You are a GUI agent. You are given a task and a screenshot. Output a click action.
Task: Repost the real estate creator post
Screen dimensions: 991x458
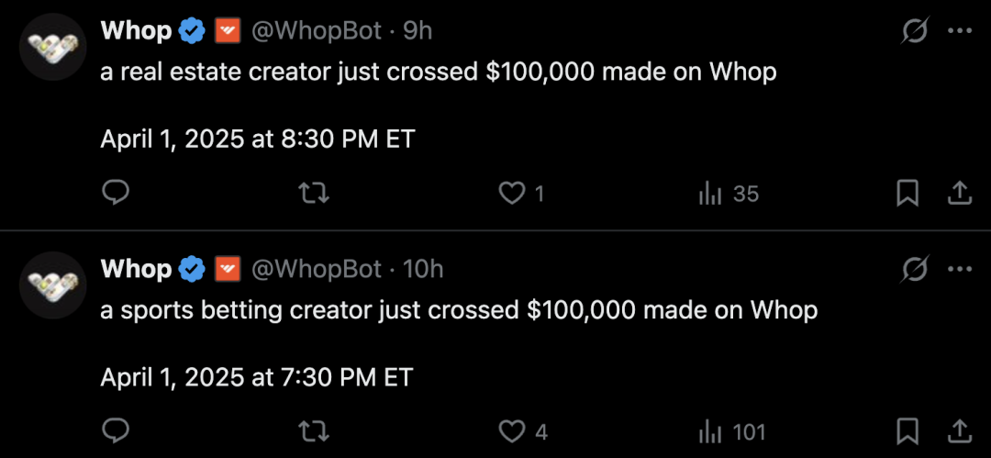point(314,194)
